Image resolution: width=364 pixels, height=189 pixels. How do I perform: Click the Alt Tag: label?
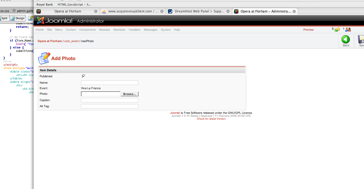[x=44, y=106]
